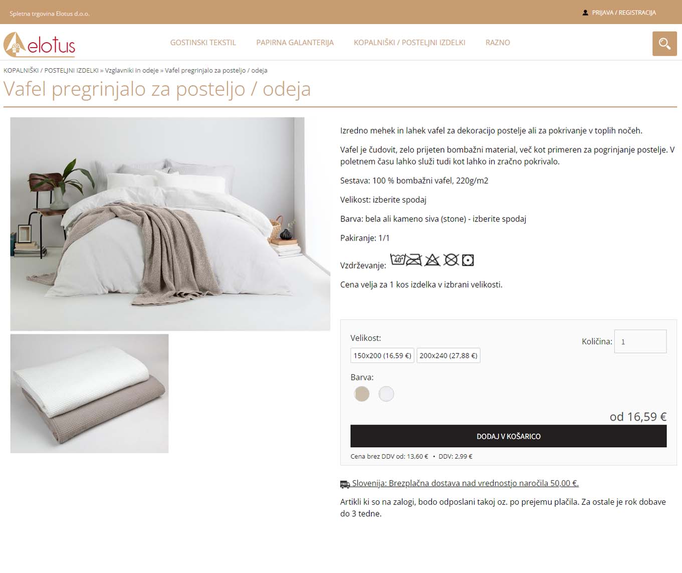Click the Elotus logo
The width and height of the screenshot is (682, 573).
click(x=40, y=45)
